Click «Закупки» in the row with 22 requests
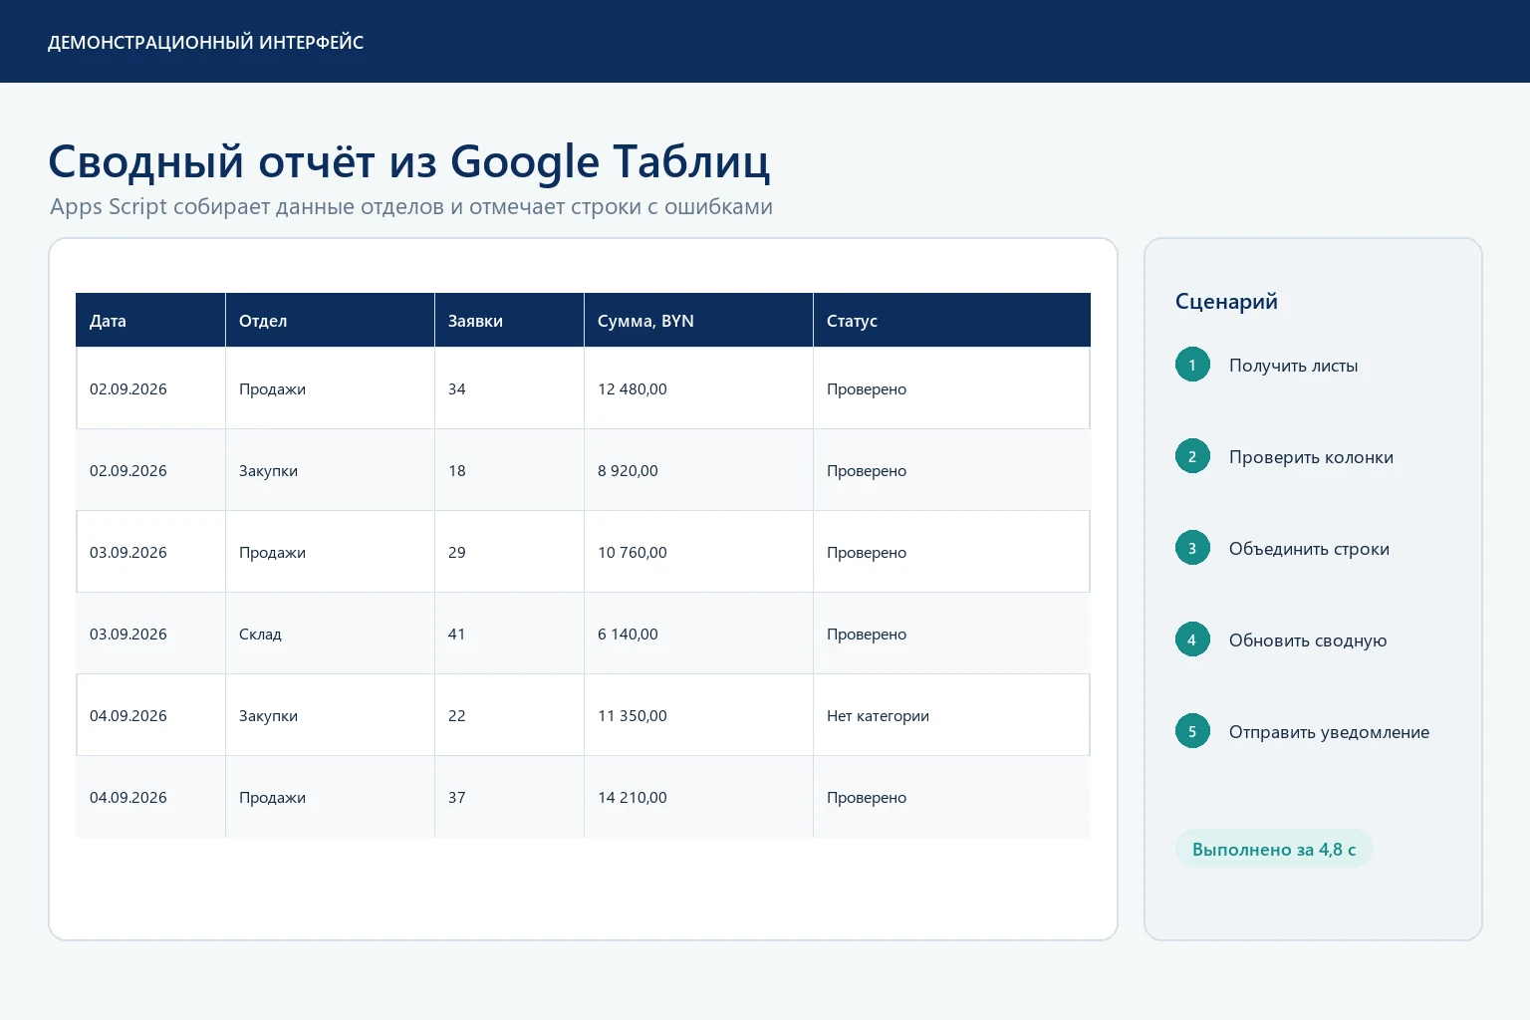Image resolution: width=1530 pixels, height=1020 pixels. (x=268, y=715)
